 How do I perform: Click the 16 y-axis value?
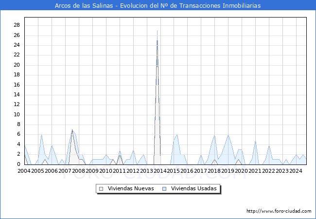tap(17, 85)
